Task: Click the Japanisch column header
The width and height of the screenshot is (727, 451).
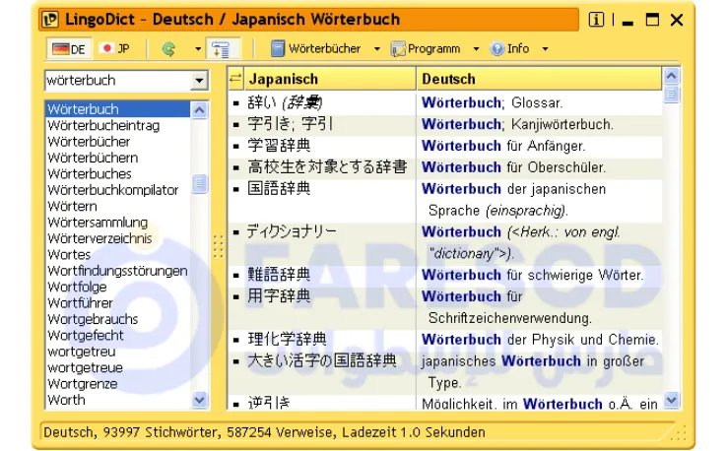Action: pyautogui.click(x=284, y=79)
